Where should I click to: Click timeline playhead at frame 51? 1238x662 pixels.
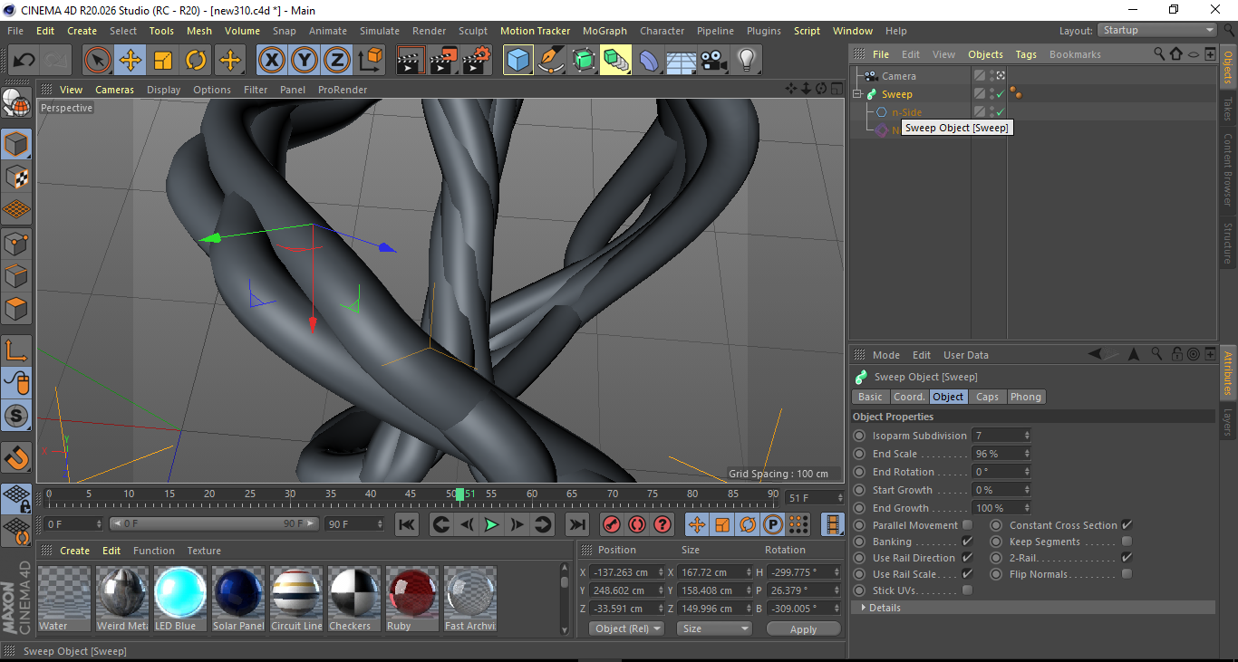(460, 494)
